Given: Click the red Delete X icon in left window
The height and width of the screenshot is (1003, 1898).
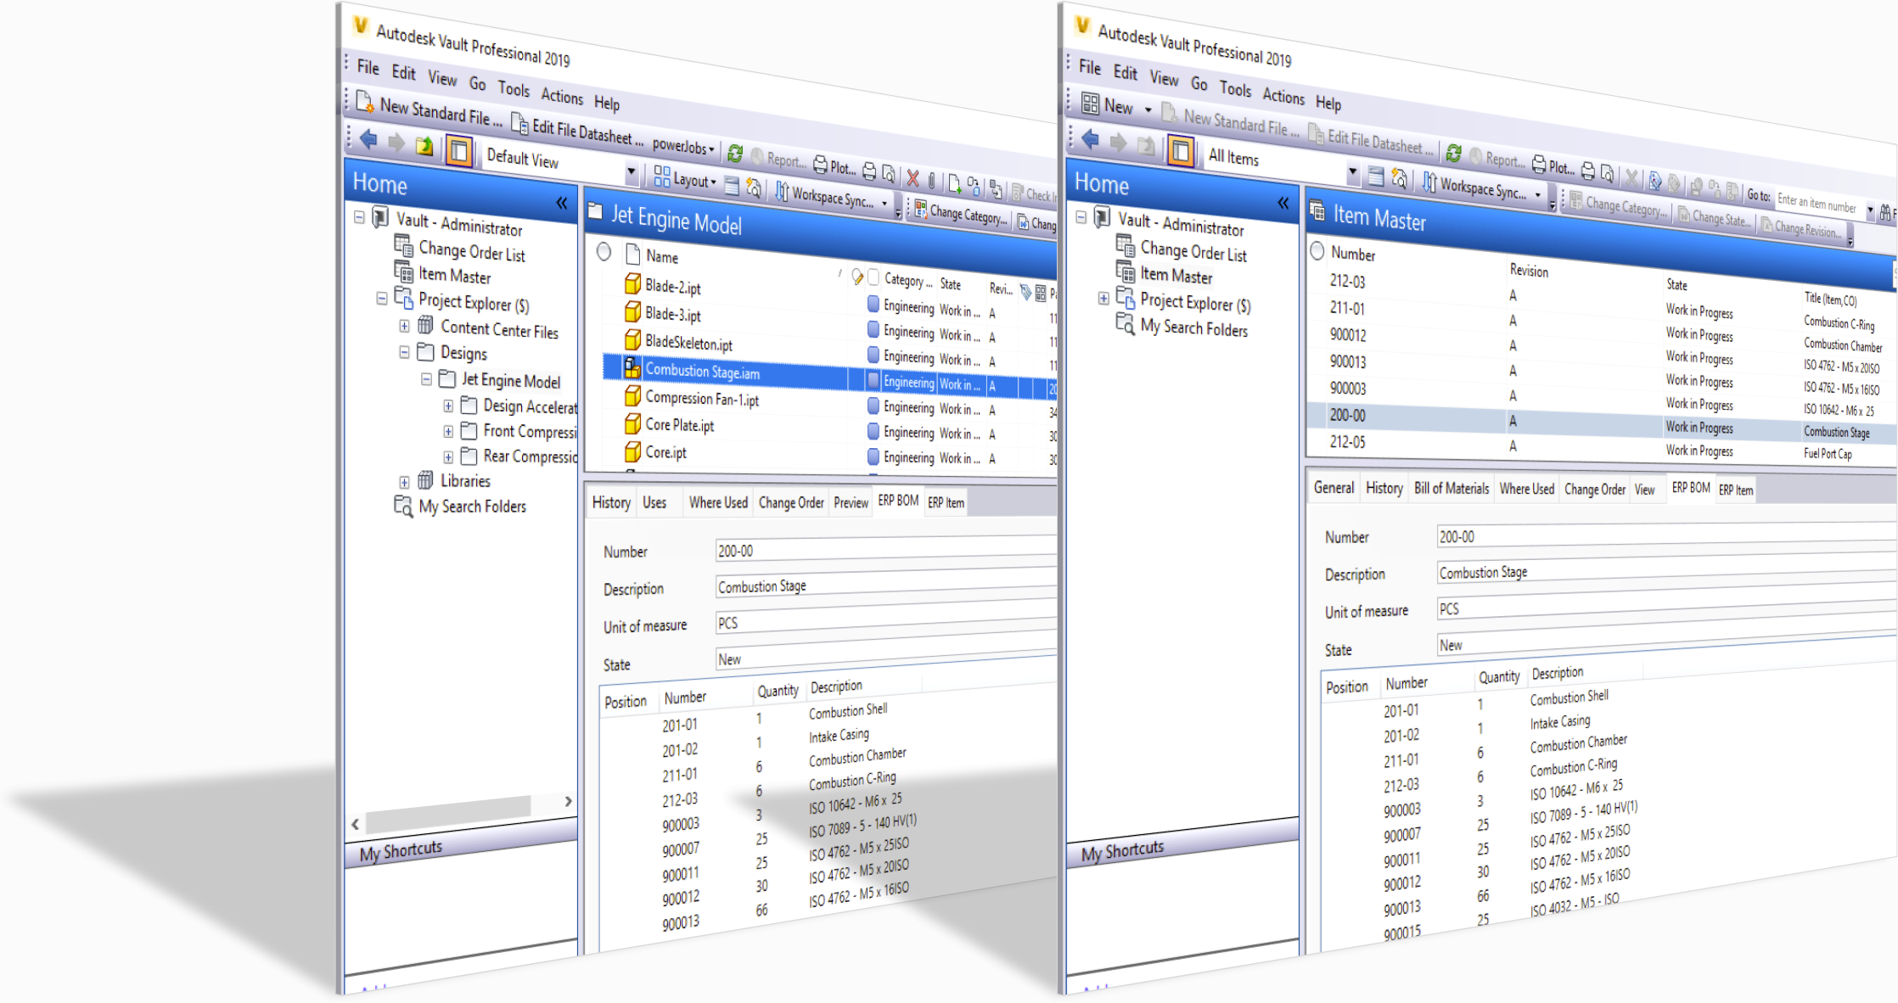Looking at the screenshot, I should [912, 177].
